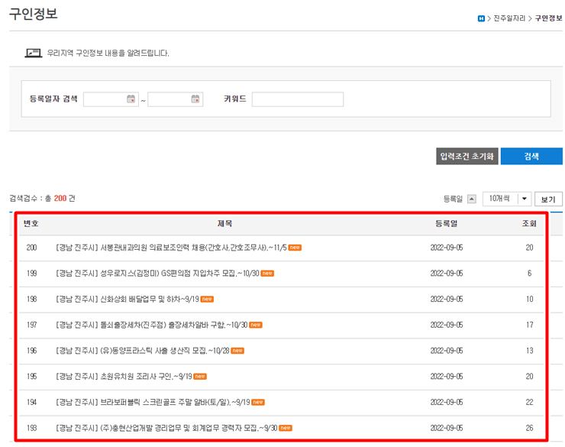Image resolution: width=565 pixels, height=447 pixels.
Task: Open the start date calendar picker icon
Action: click(131, 99)
